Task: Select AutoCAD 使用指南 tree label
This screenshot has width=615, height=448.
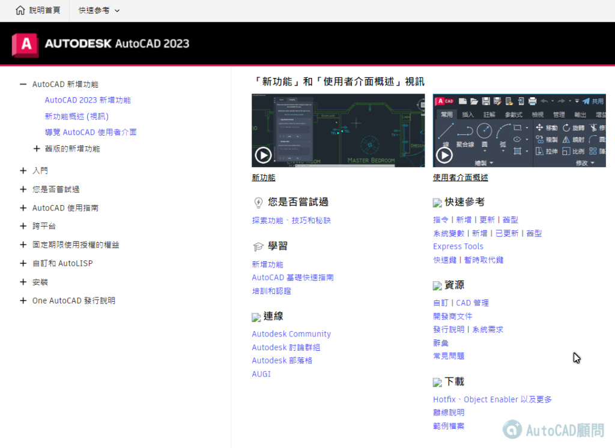Action: [x=65, y=208]
